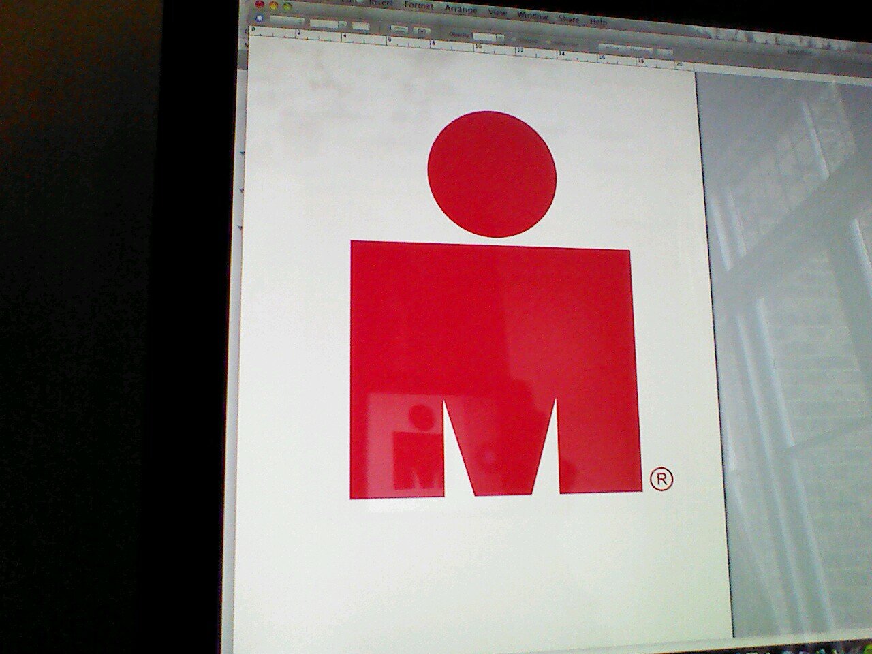Click the red close window button
This screenshot has width=872, height=654.
pos(260,4)
